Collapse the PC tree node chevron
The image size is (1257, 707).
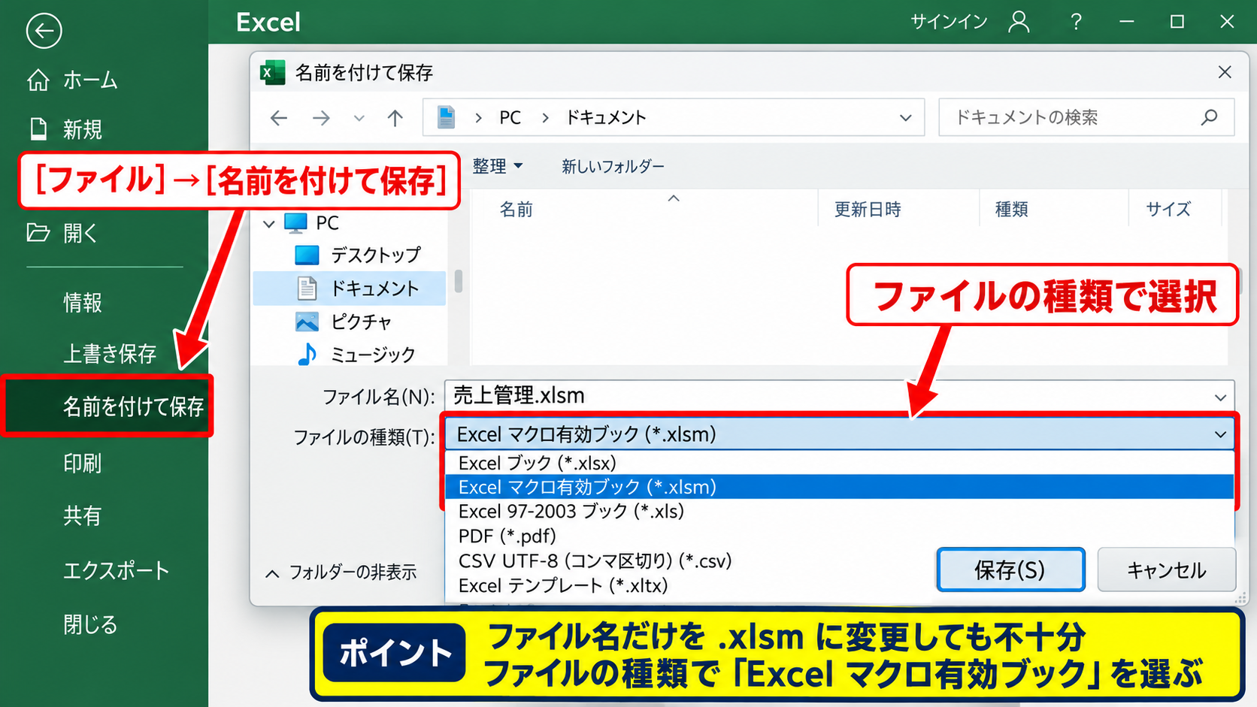click(269, 223)
